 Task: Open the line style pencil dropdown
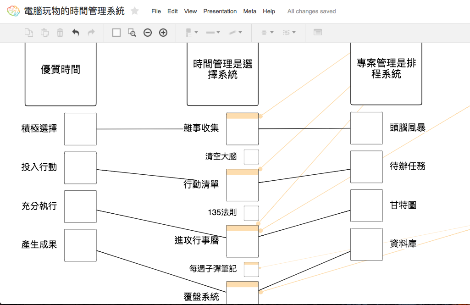coord(235,33)
